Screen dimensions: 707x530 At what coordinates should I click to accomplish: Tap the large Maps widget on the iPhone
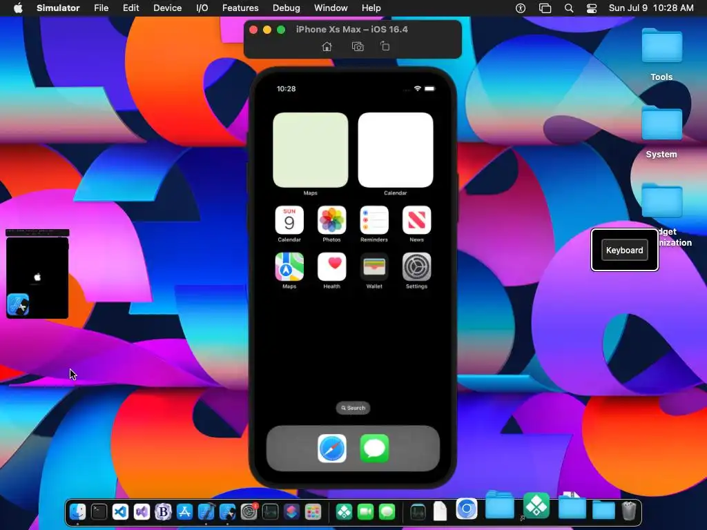(x=311, y=150)
